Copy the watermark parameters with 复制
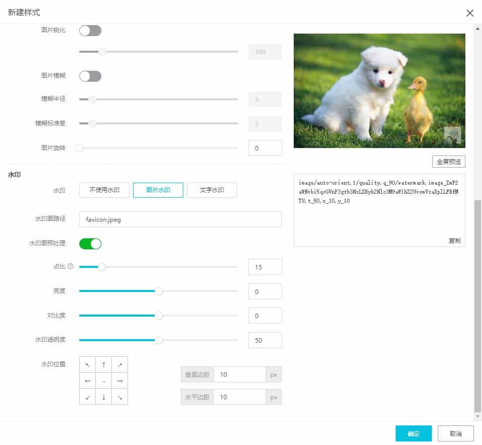The image size is (482, 445). coord(454,240)
